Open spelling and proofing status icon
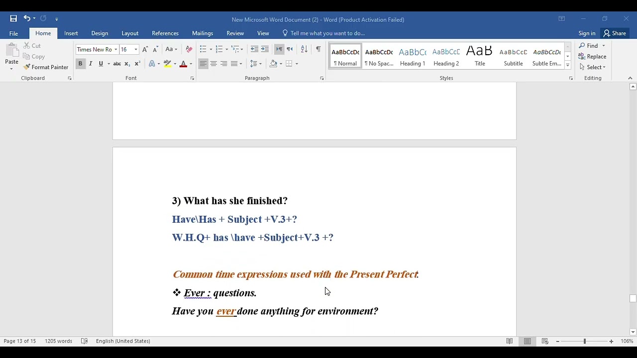 pyautogui.click(x=85, y=341)
